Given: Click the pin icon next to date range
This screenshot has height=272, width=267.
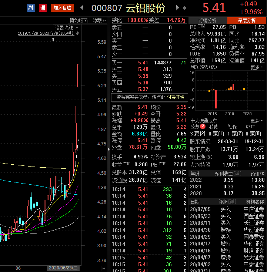Looking at the screenshot, I should [77, 33].
